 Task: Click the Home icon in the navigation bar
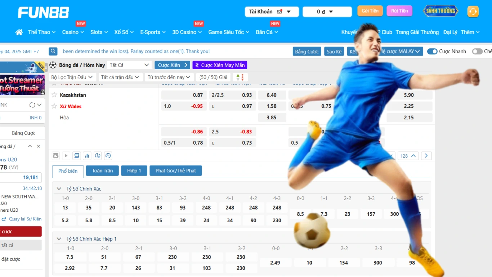coord(19,32)
